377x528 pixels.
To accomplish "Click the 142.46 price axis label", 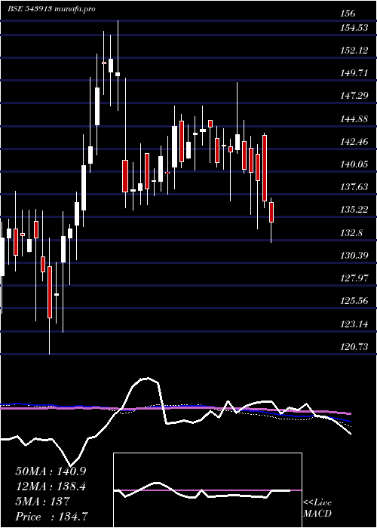I will 354,142.
